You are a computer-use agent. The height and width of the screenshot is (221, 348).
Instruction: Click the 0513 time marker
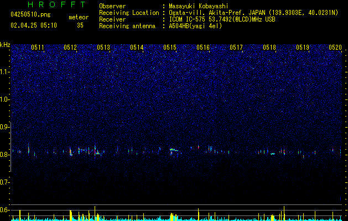(x=103, y=48)
